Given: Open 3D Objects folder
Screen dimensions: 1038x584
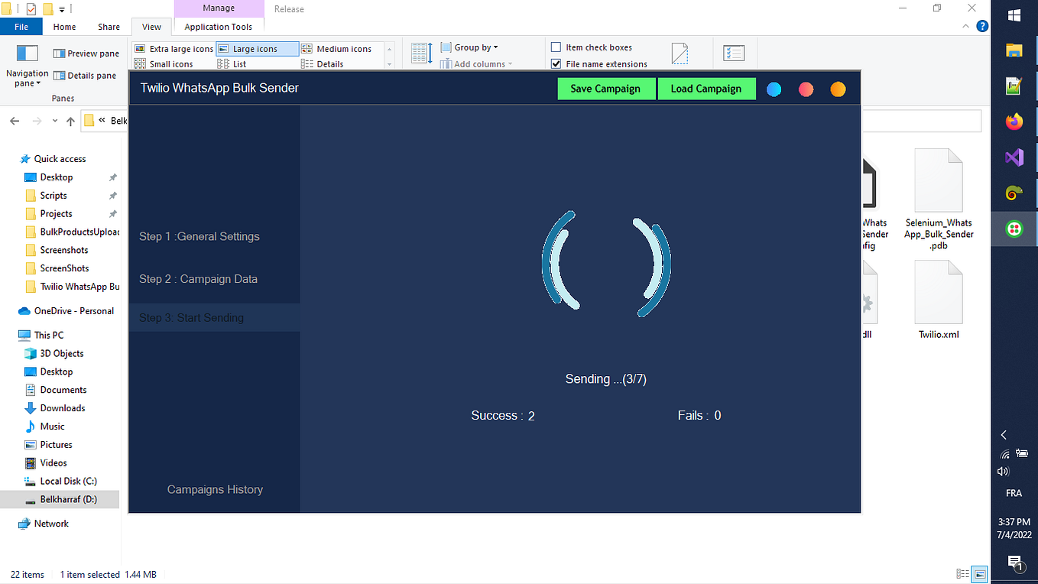Looking at the screenshot, I should coord(54,353).
